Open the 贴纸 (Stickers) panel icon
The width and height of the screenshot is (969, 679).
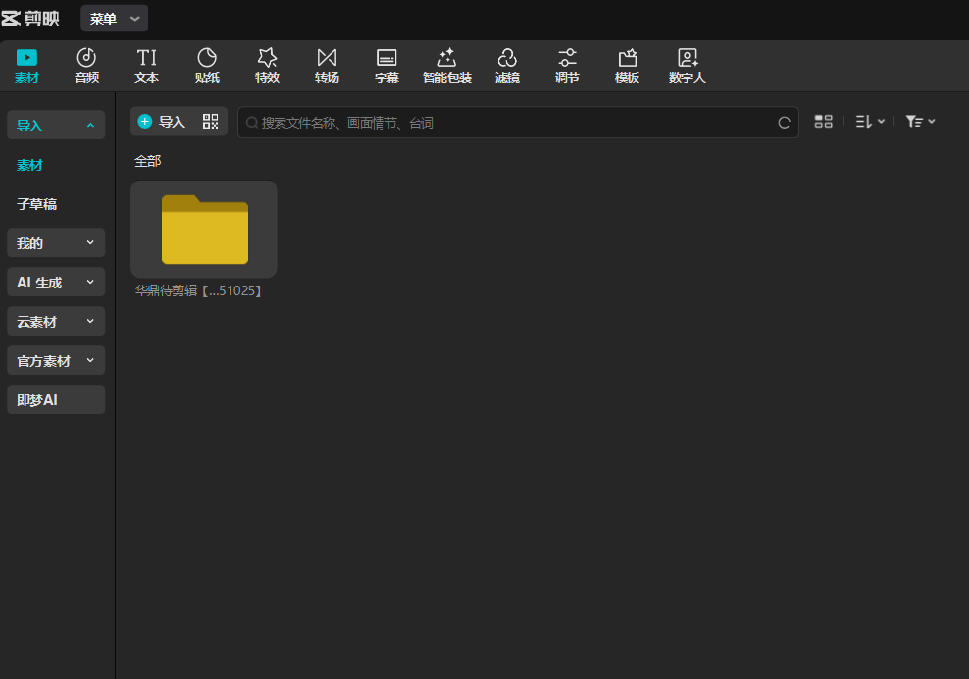(207, 59)
